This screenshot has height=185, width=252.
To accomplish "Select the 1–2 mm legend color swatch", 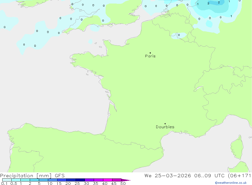I will 25,180.
